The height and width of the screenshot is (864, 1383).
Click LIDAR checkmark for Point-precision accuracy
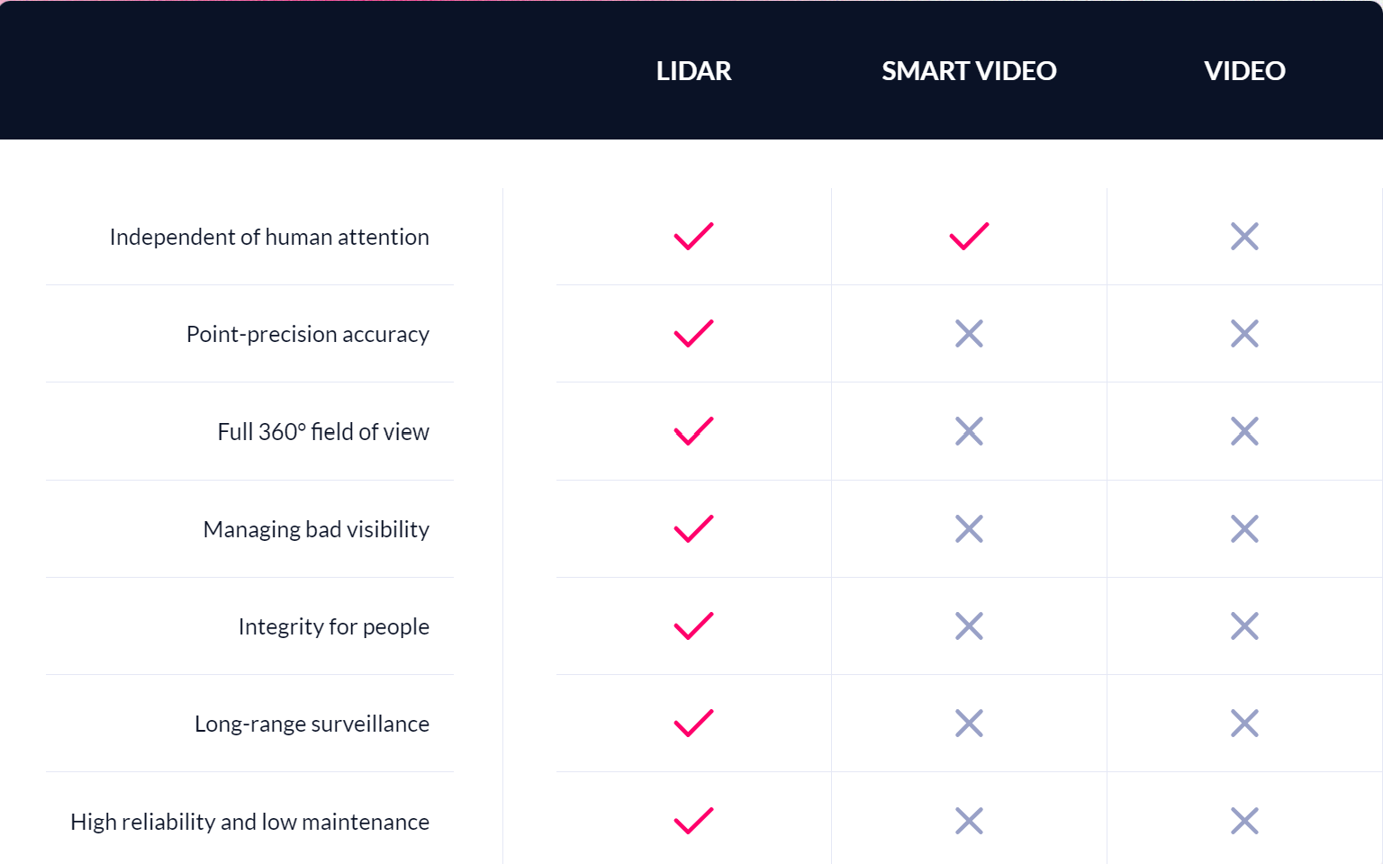[x=693, y=334]
